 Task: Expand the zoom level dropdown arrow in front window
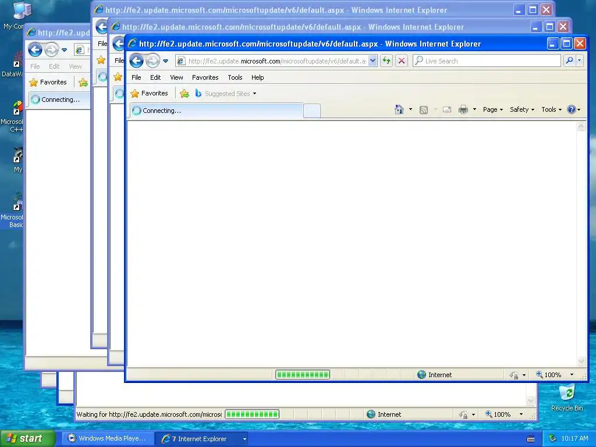pos(572,375)
